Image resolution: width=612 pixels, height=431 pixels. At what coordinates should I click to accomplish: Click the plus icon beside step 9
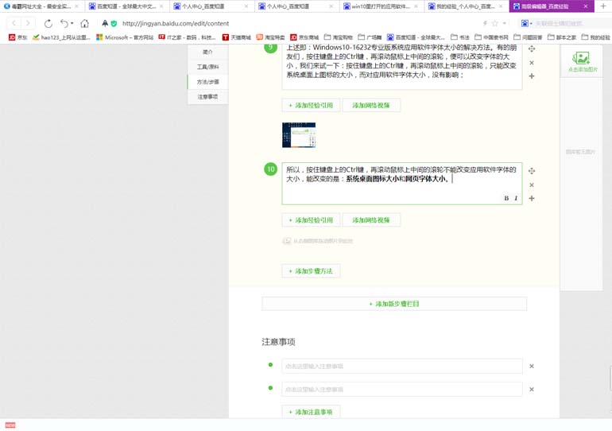532,76
